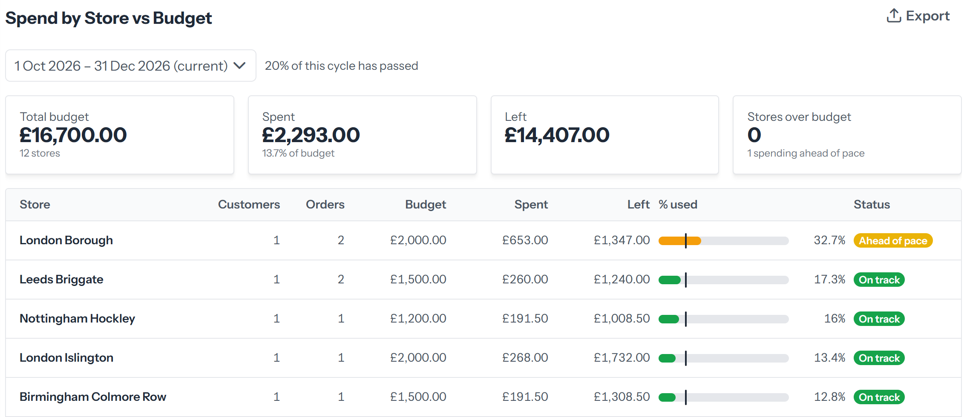Click the £653.00 spent value
This screenshot has width=967, height=417.
tap(525, 240)
